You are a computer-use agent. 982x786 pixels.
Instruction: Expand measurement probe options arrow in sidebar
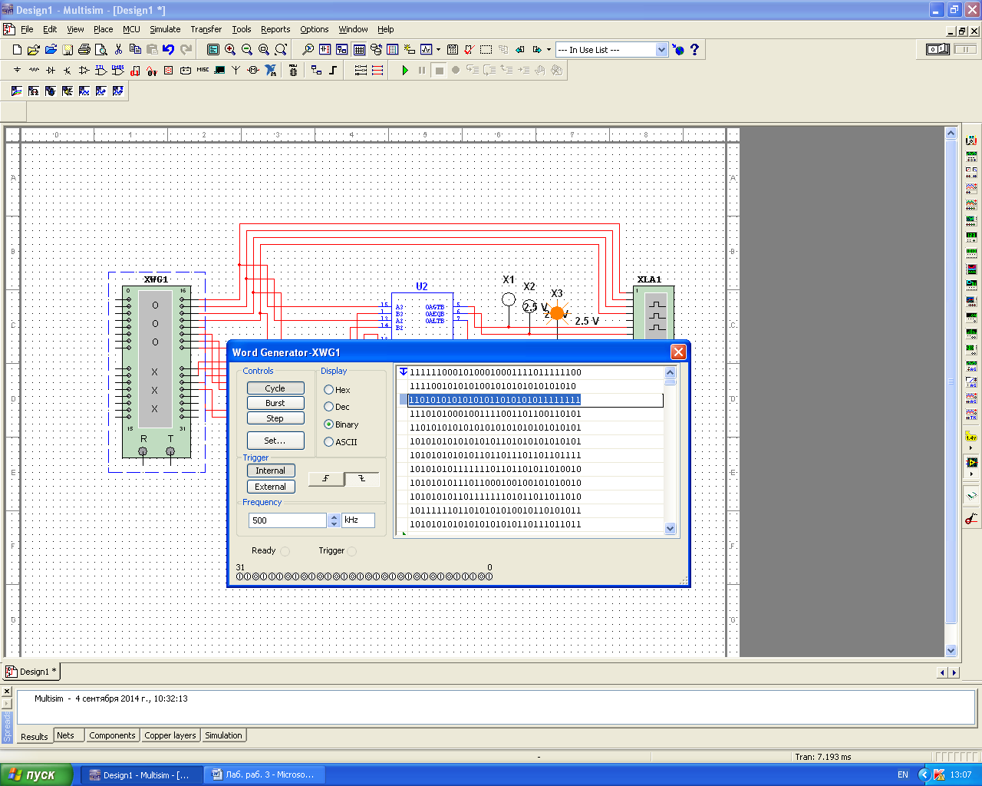tap(971, 447)
